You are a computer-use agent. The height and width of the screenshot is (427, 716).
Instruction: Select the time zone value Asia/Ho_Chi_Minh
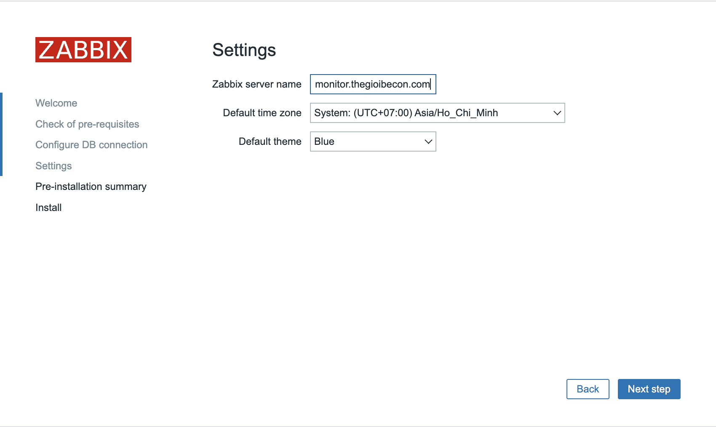click(437, 113)
